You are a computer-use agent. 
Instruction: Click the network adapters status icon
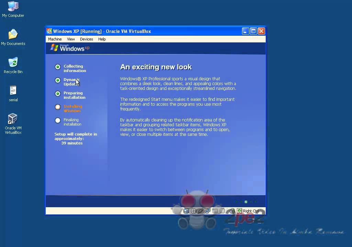(x=208, y=211)
